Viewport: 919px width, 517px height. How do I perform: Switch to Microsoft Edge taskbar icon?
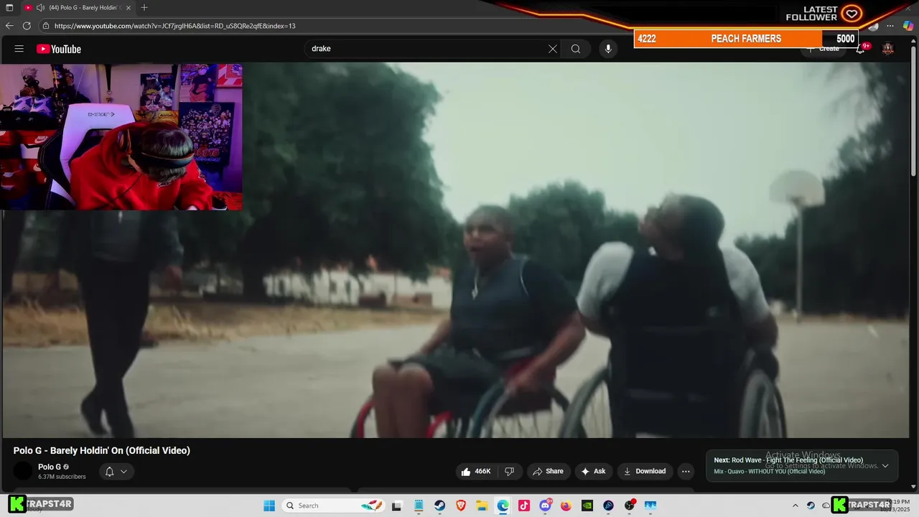503,506
